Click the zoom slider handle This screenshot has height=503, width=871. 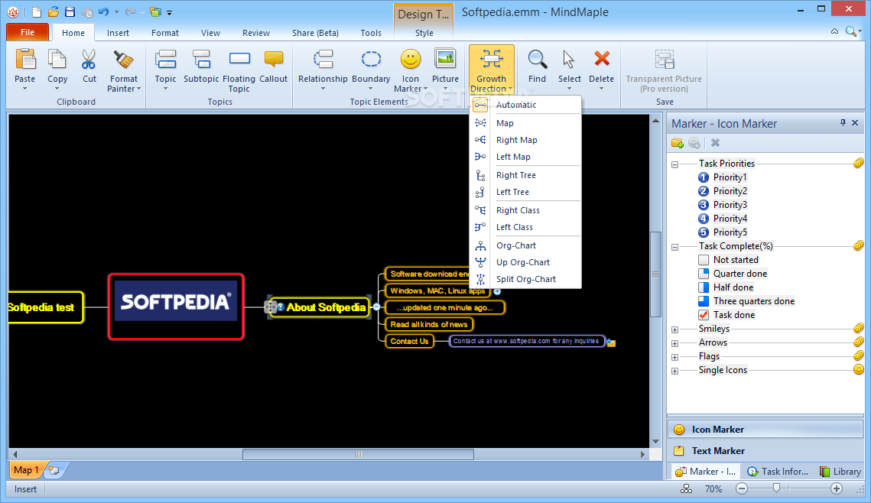777,488
